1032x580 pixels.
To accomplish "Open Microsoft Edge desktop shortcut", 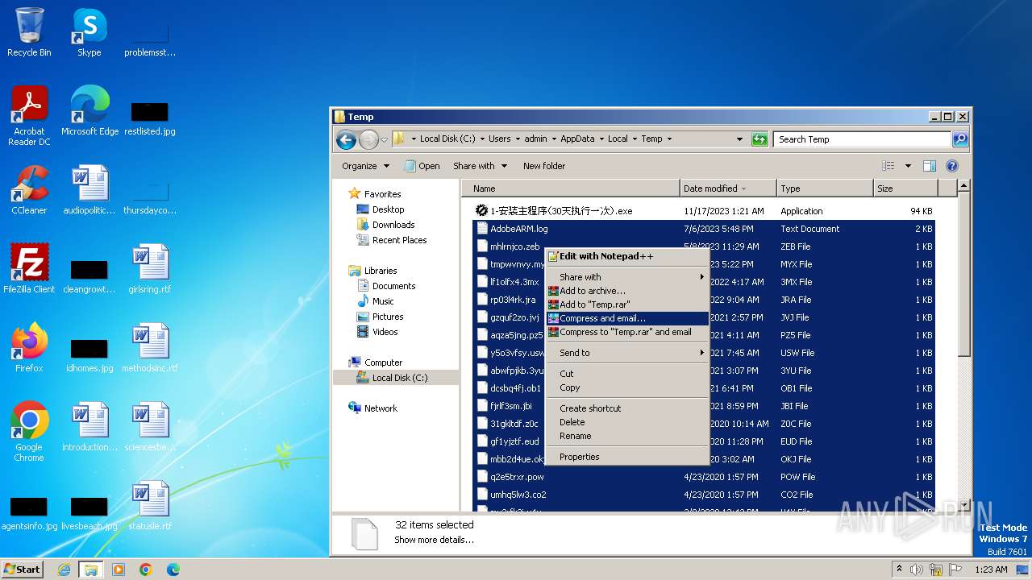I will coord(89,111).
